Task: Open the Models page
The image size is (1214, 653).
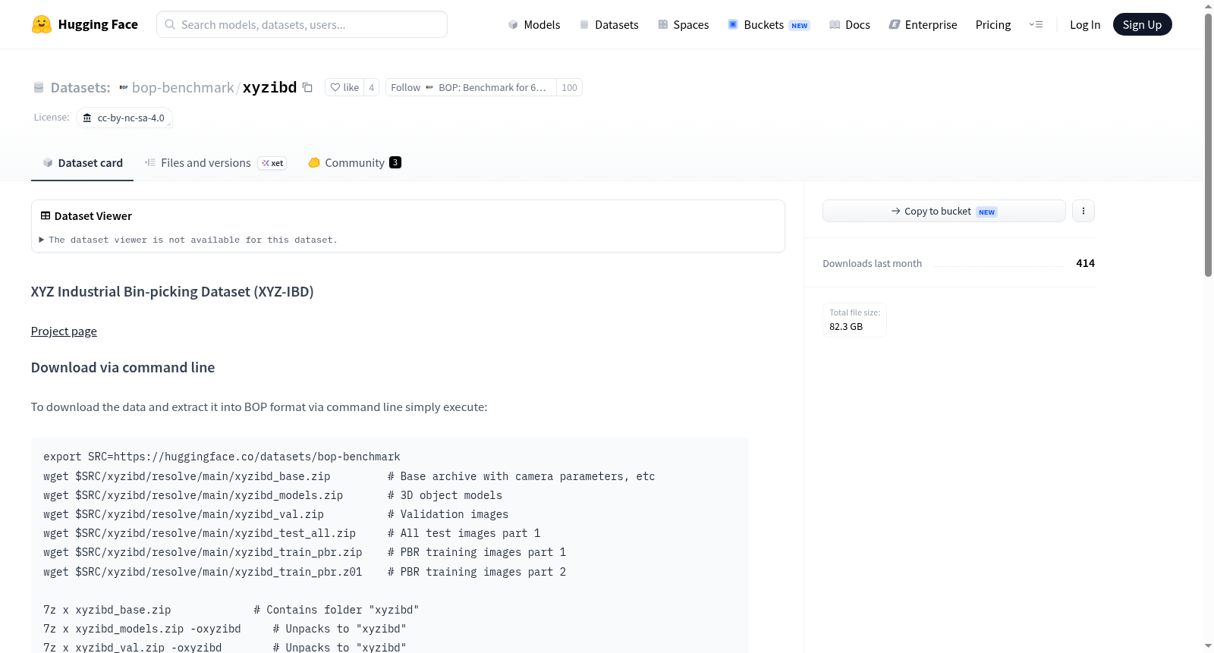Action: pyautogui.click(x=534, y=24)
